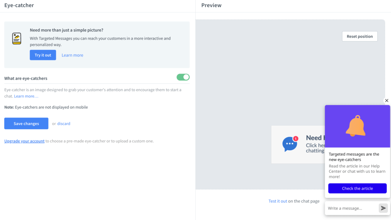Discard the unsaved eye-catcher changes
The image size is (391, 220).
63,123
